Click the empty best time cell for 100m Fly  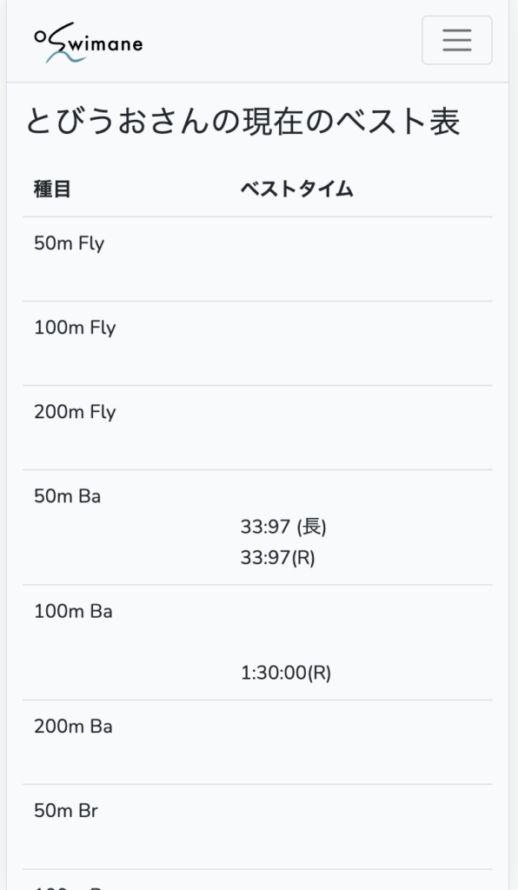[361, 343]
